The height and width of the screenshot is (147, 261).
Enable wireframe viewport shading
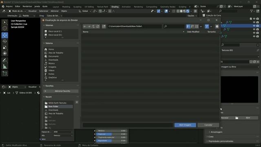click(x=178, y=11)
